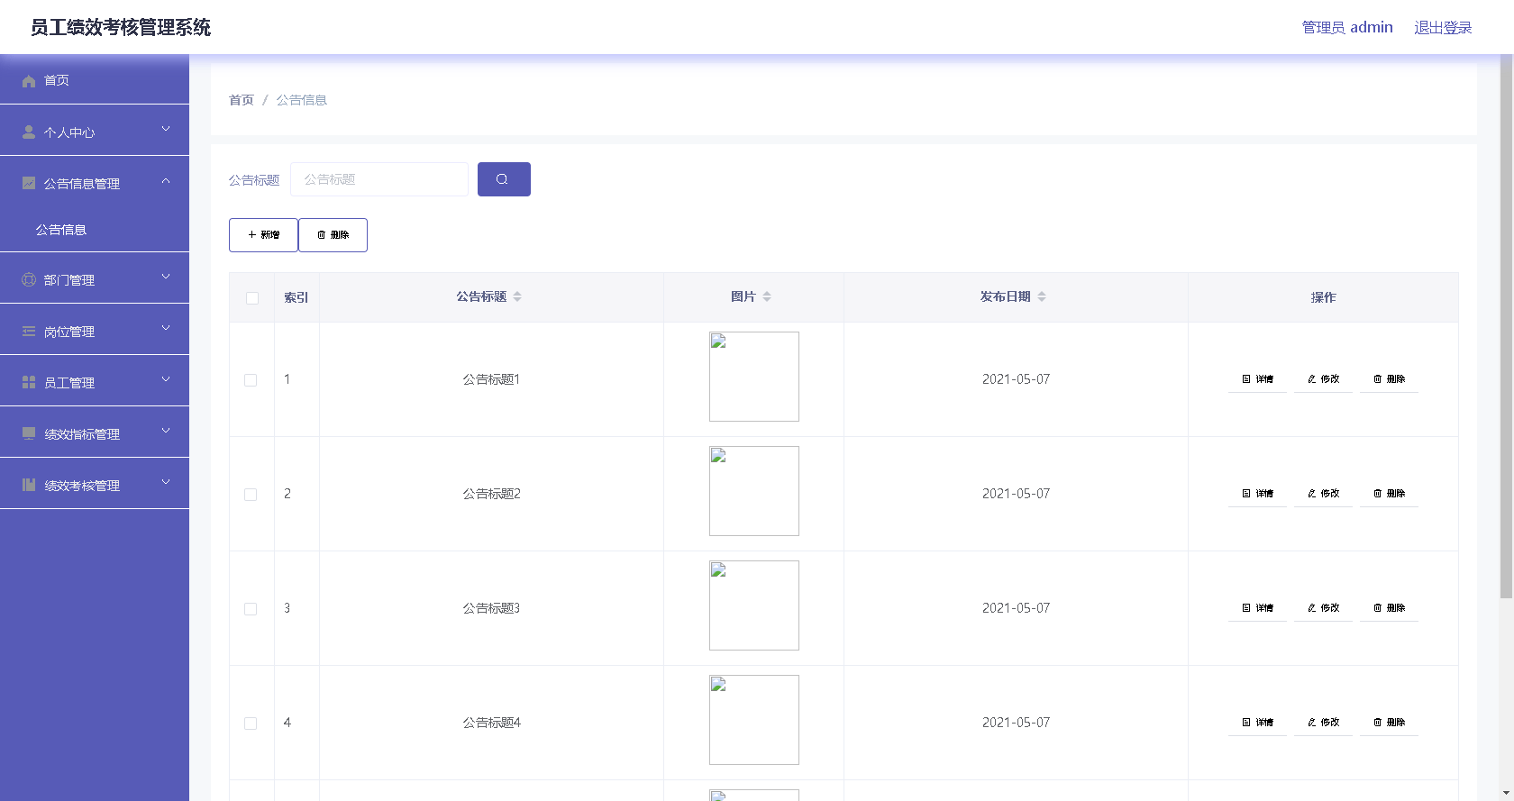This screenshot has height=801, width=1514.
Task: Click 管理员 admin in header
Action: tap(1347, 28)
